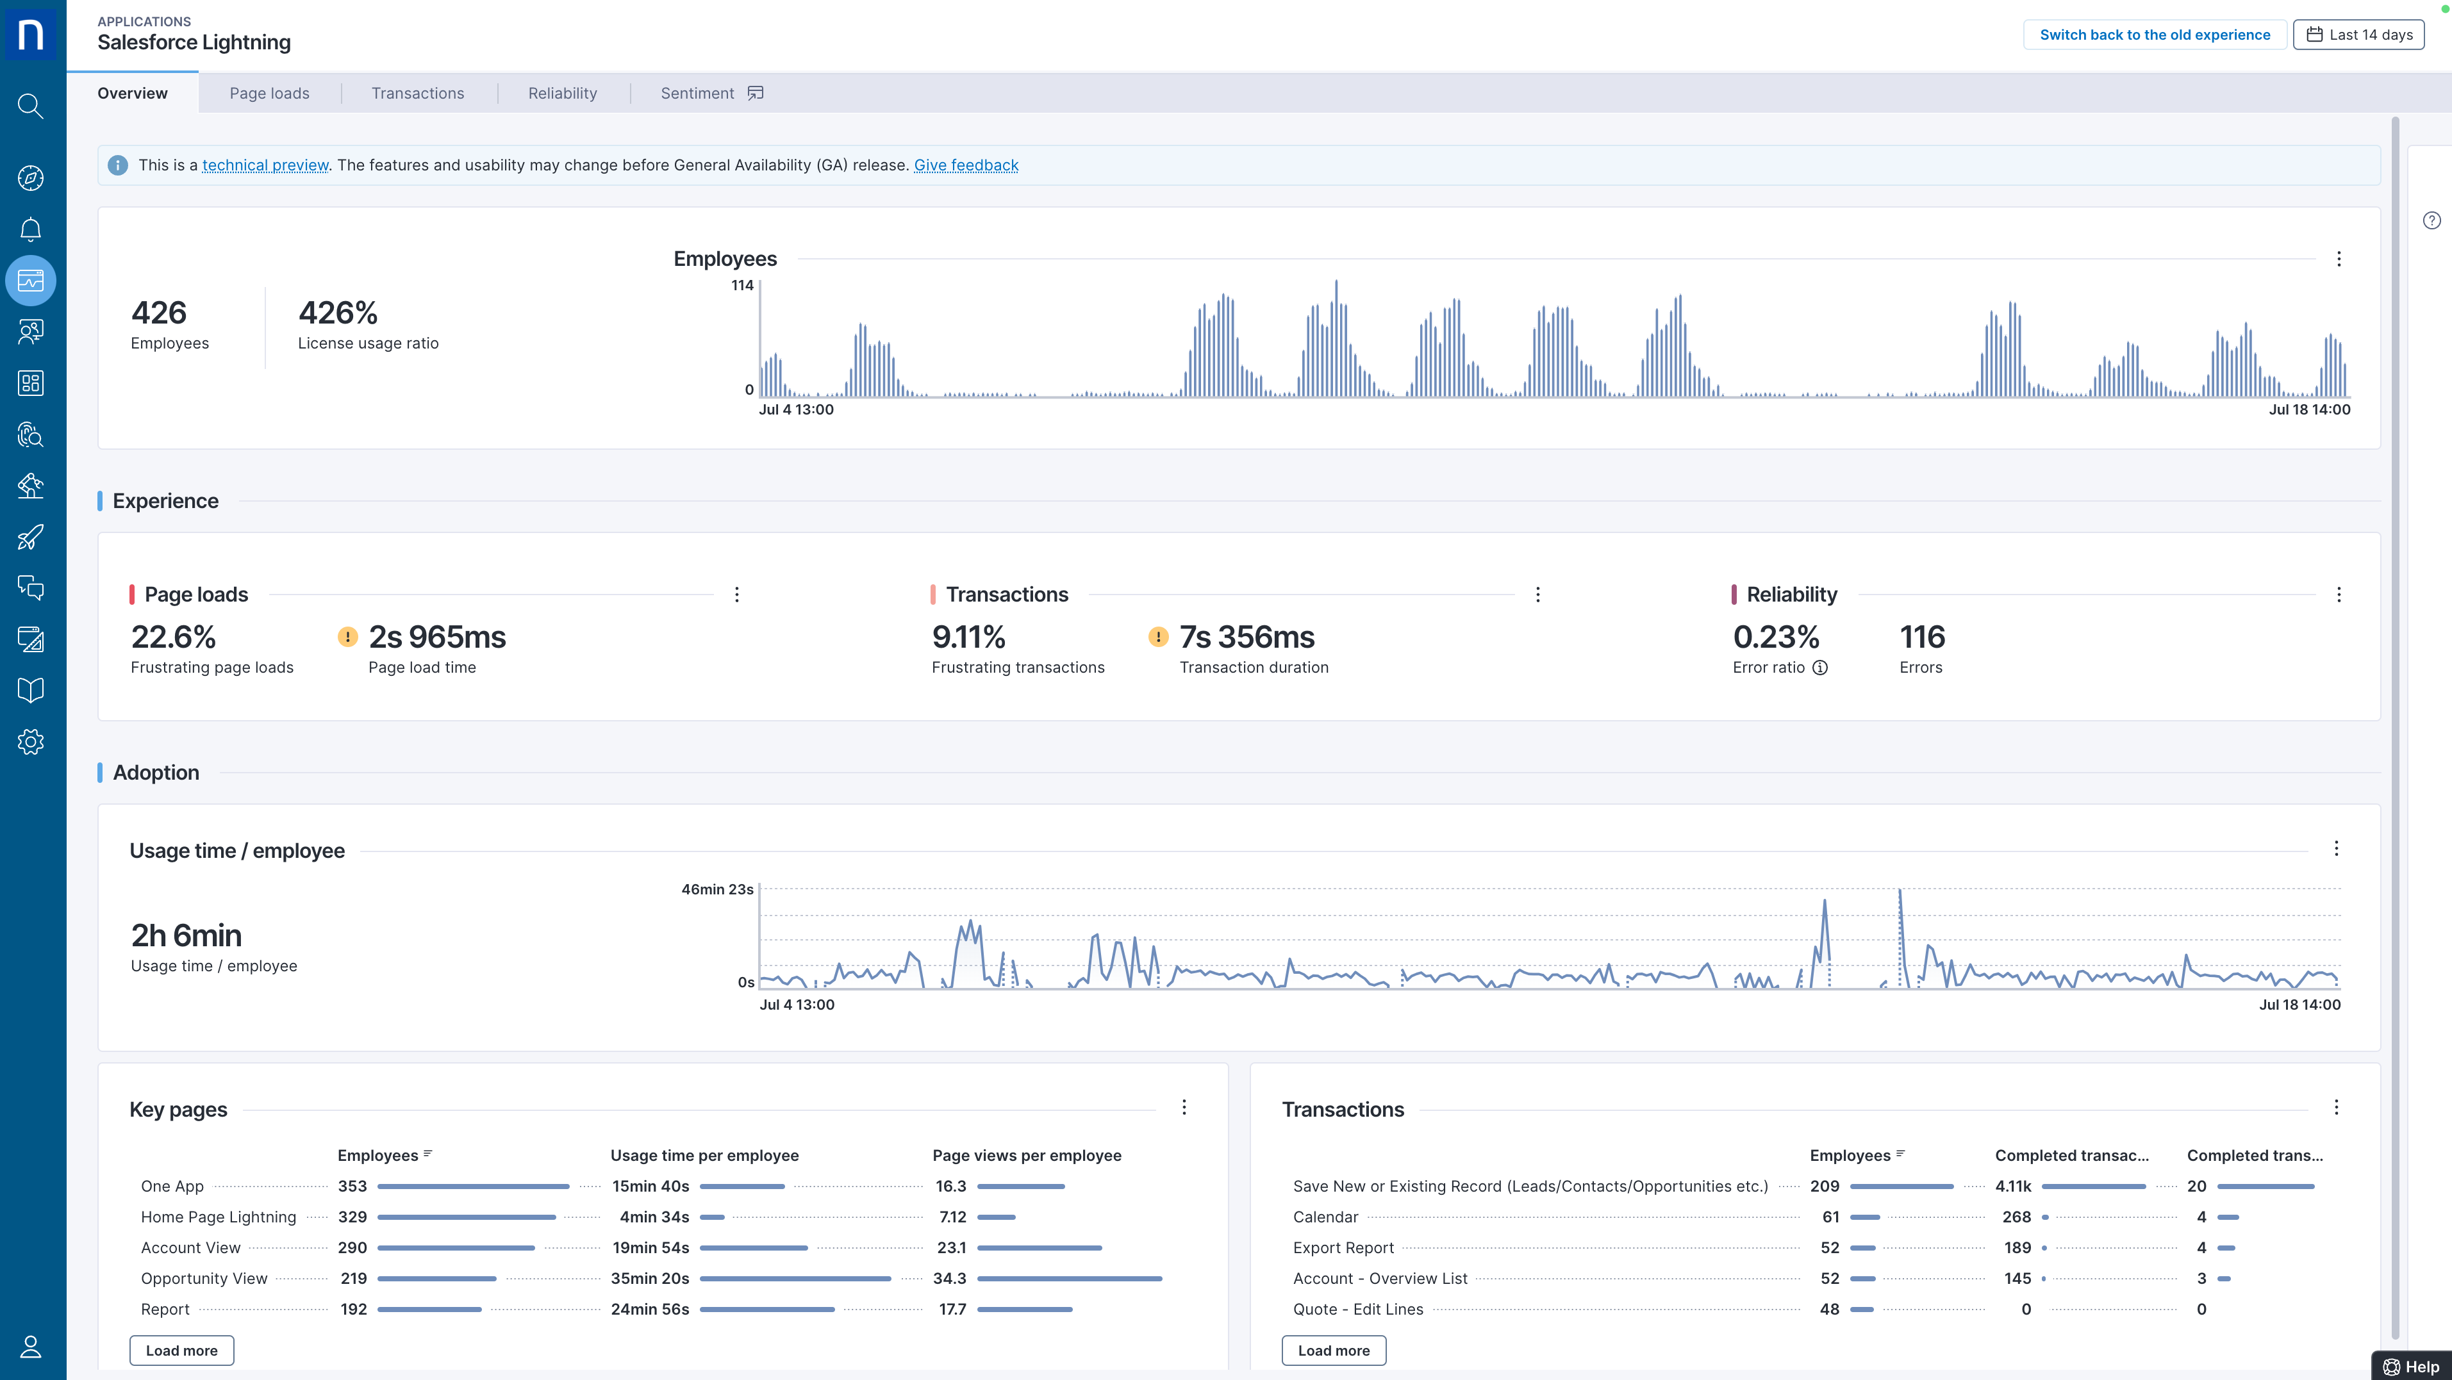Open the Employees chart options menu
This screenshot has width=2452, height=1380.
coord(2339,259)
